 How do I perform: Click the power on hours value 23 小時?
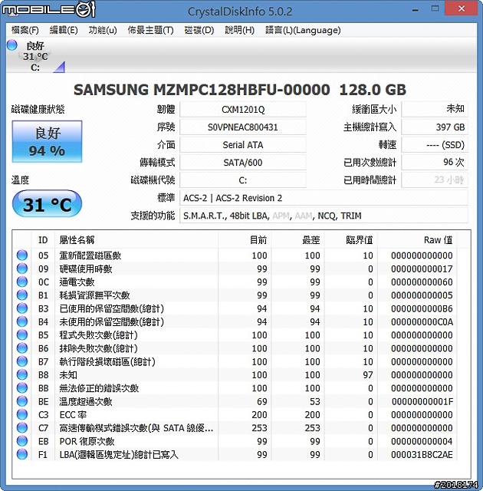point(435,180)
